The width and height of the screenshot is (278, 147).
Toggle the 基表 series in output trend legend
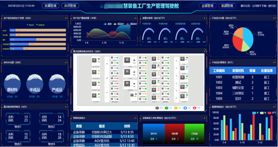108,24
